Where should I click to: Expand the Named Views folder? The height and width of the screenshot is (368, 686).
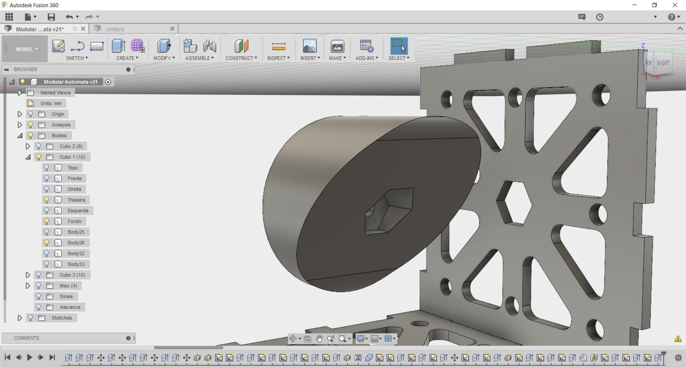point(20,93)
